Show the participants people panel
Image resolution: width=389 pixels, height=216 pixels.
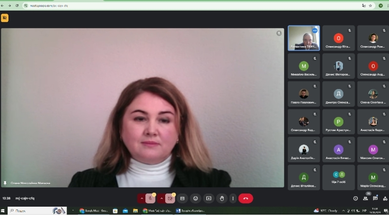[365, 198]
